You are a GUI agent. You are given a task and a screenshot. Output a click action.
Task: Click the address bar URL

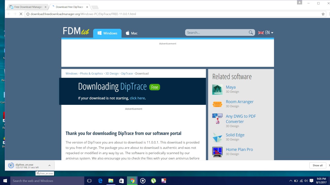(x=83, y=14)
